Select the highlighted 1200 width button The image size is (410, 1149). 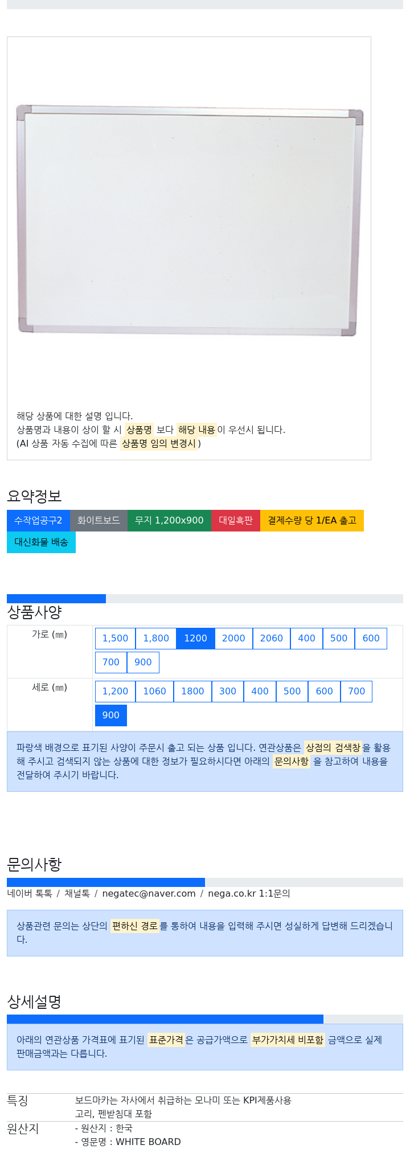pyautogui.click(x=195, y=638)
